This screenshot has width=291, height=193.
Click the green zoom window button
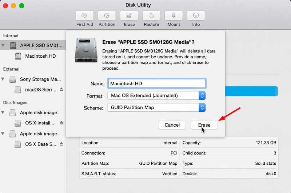(x=22, y=6)
